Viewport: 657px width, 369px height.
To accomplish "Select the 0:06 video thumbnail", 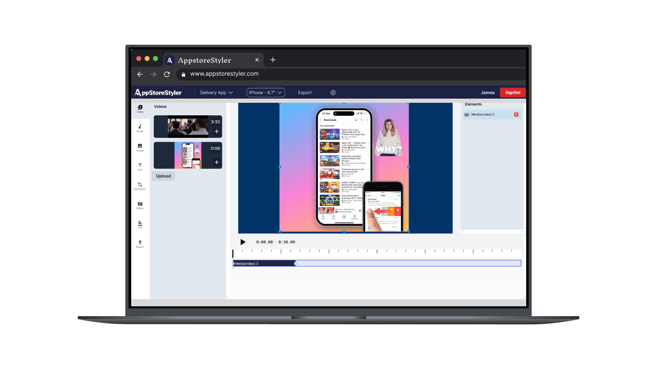I will point(188,155).
